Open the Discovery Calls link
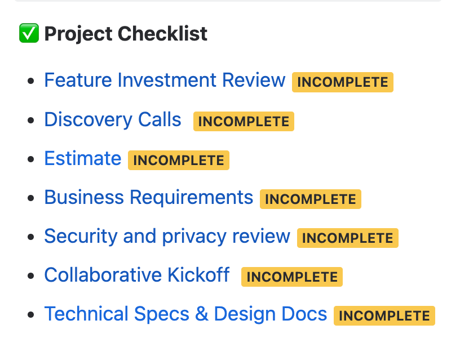Image resolution: width=460 pixels, height=338 pixels. tap(113, 120)
